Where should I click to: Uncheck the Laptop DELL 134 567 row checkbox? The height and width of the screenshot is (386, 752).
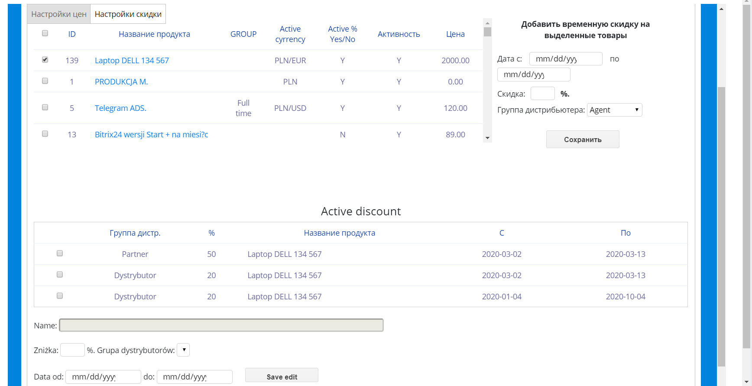45,60
